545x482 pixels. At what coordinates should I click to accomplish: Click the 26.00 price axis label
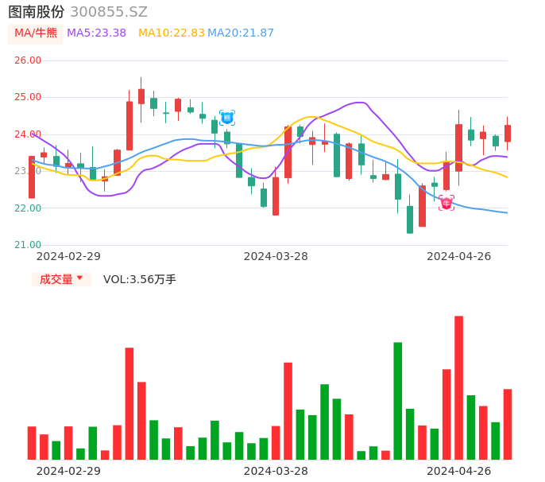28,60
